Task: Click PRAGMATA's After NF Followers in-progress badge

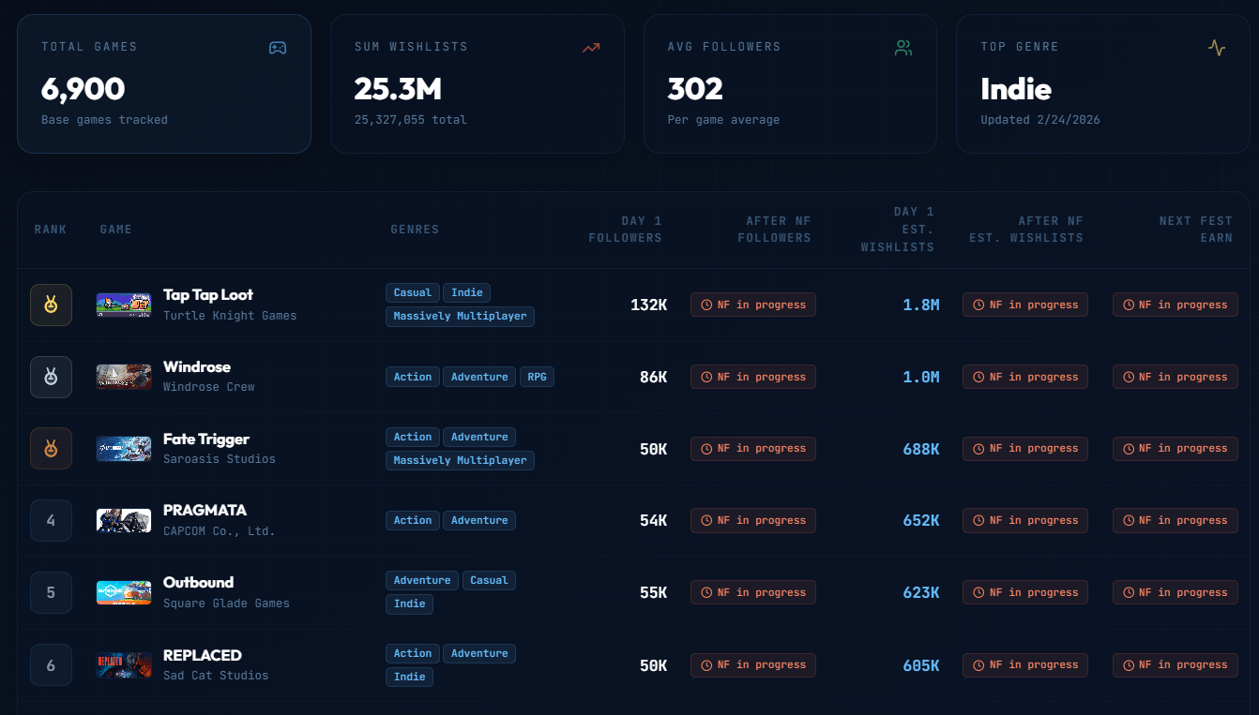Action: pyautogui.click(x=753, y=520)
